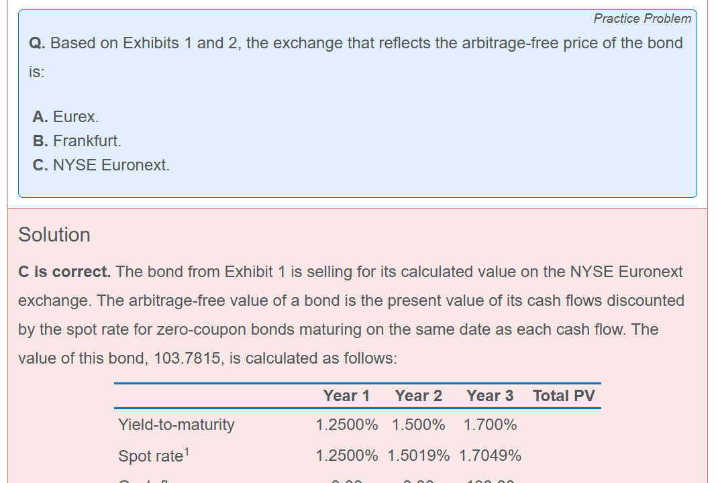Click the 1.5019% spot rate cell

[418, 456]
